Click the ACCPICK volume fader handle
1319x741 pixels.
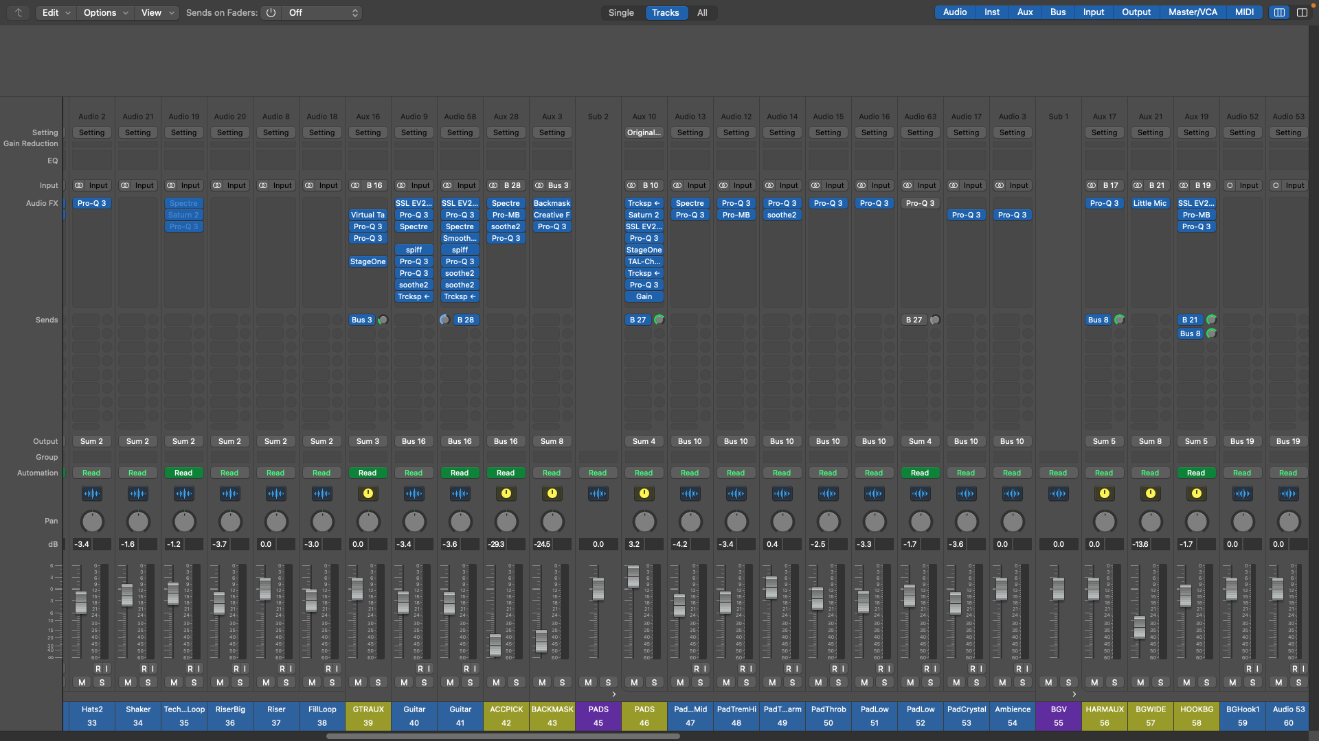point(495,645)
